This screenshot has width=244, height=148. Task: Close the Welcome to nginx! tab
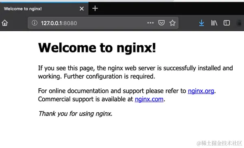pyautogui.click(x=82, y=9)
